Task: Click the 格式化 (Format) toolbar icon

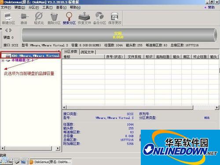Action: (39, 18)
